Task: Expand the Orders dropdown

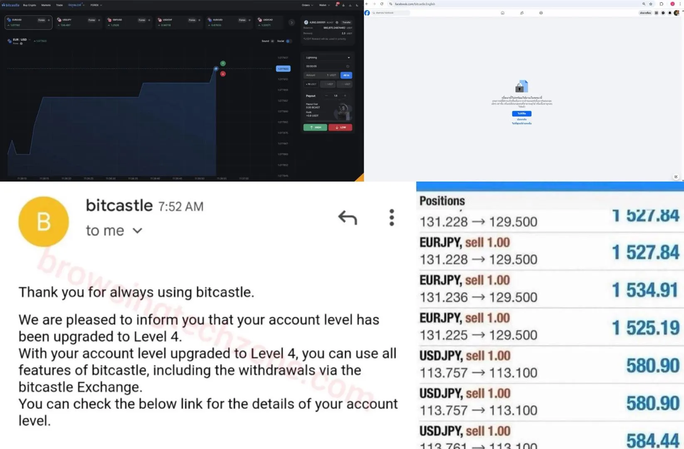Action: click(x=307, y=5)
